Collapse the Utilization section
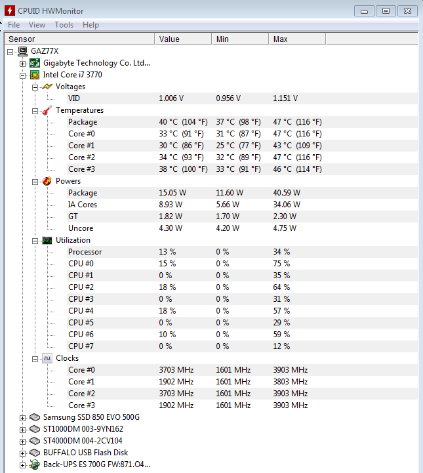 (x=35, y=241)
